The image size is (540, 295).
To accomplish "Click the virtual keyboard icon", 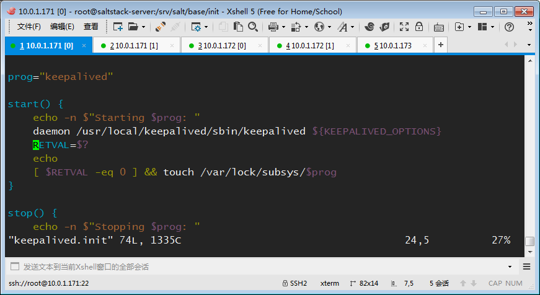I will click(439, 27).
